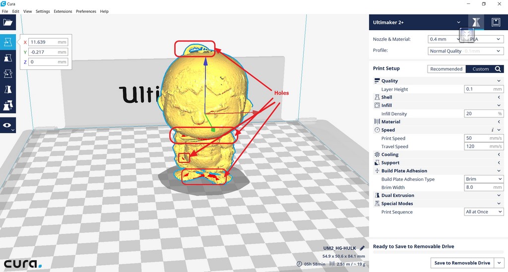The image size is (508, 272).
Task: Click the Build Plate Adhesion icon
Action: (377, 171)
